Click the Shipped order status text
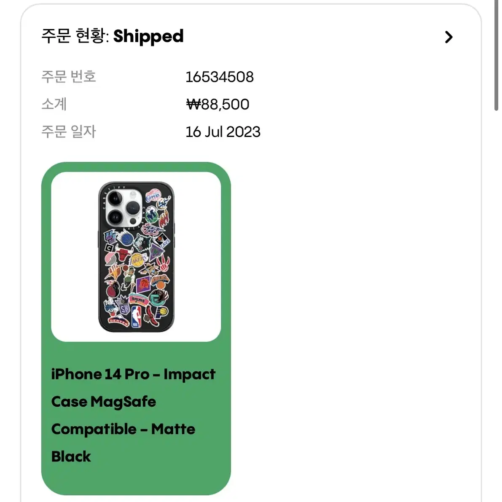502x502 pixels. (148, 37)
